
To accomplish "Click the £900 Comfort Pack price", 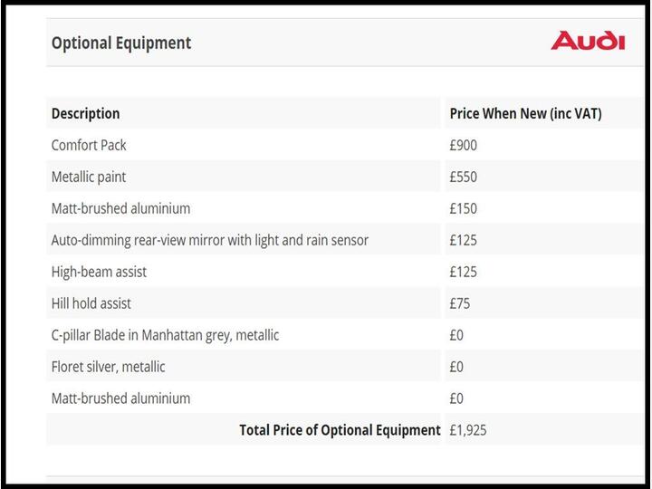I will (x=464, y=145).
